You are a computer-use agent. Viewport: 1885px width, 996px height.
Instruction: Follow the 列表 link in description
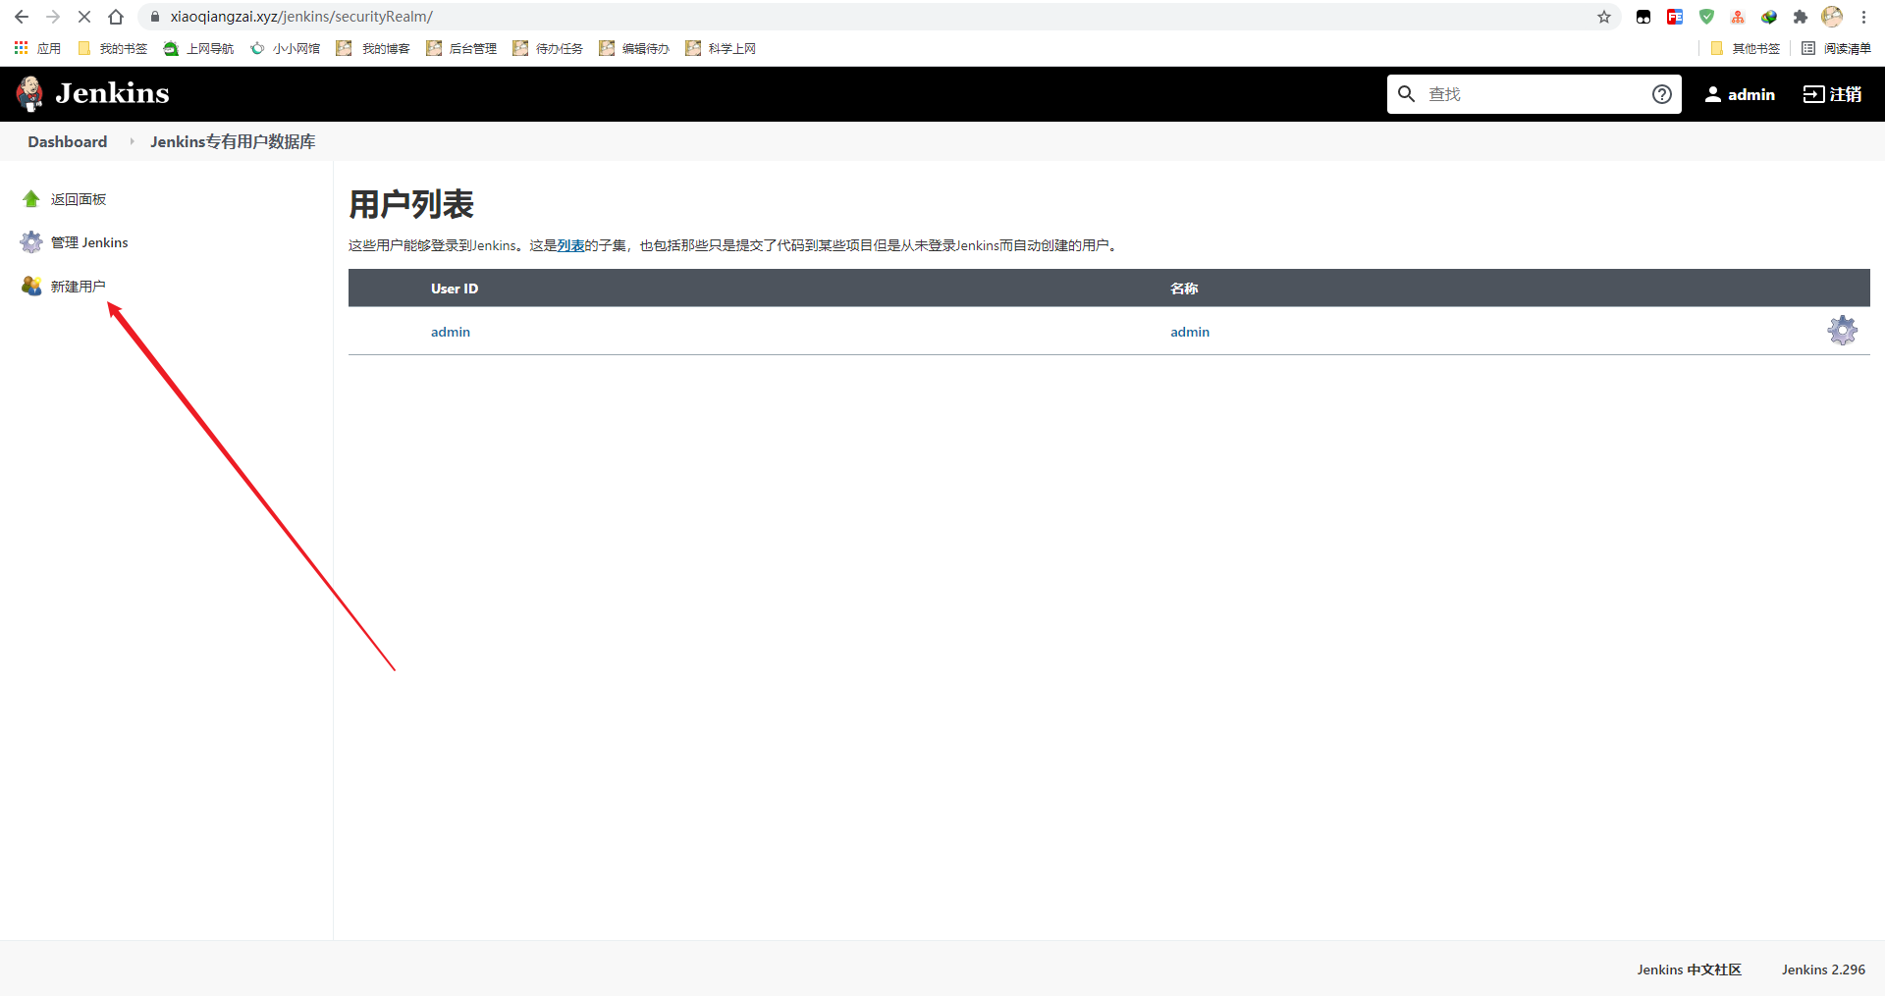click(570, 245)
